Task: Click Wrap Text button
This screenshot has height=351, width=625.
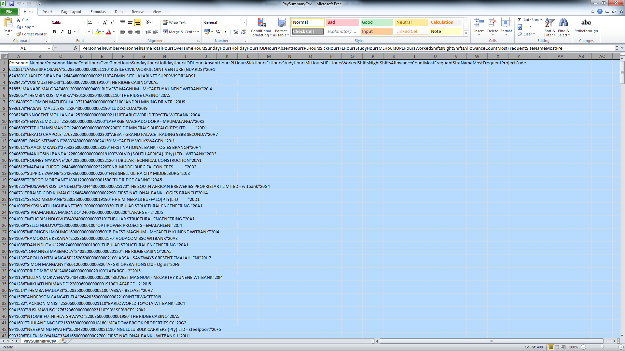Action: click(x=174, y=22)
